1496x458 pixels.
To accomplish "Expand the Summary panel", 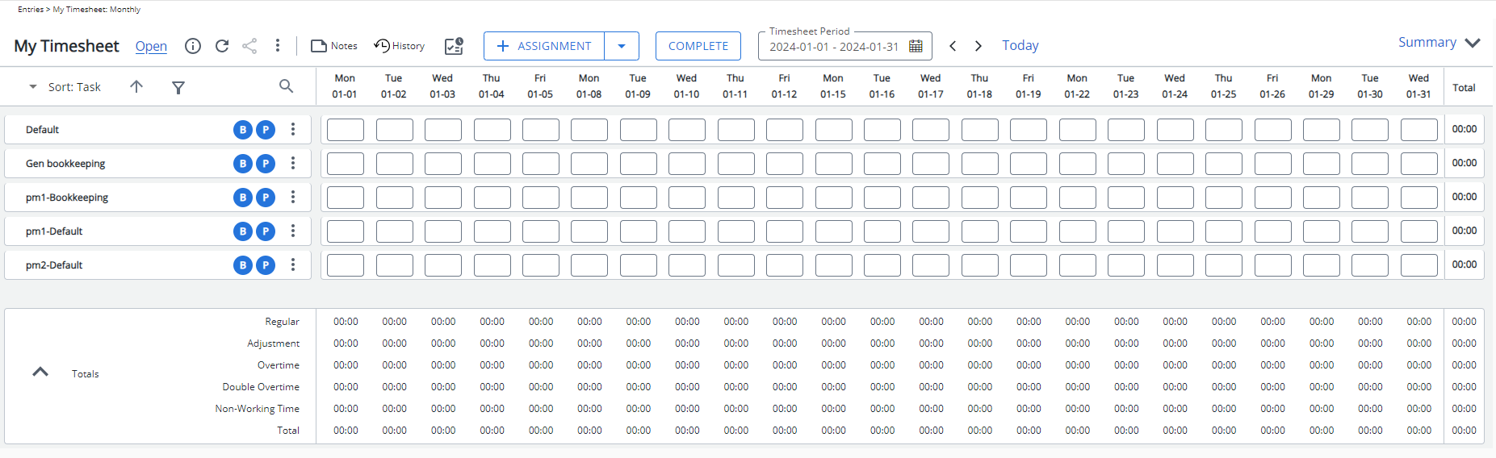I will pyautogui.click(x=1473, y=43).
